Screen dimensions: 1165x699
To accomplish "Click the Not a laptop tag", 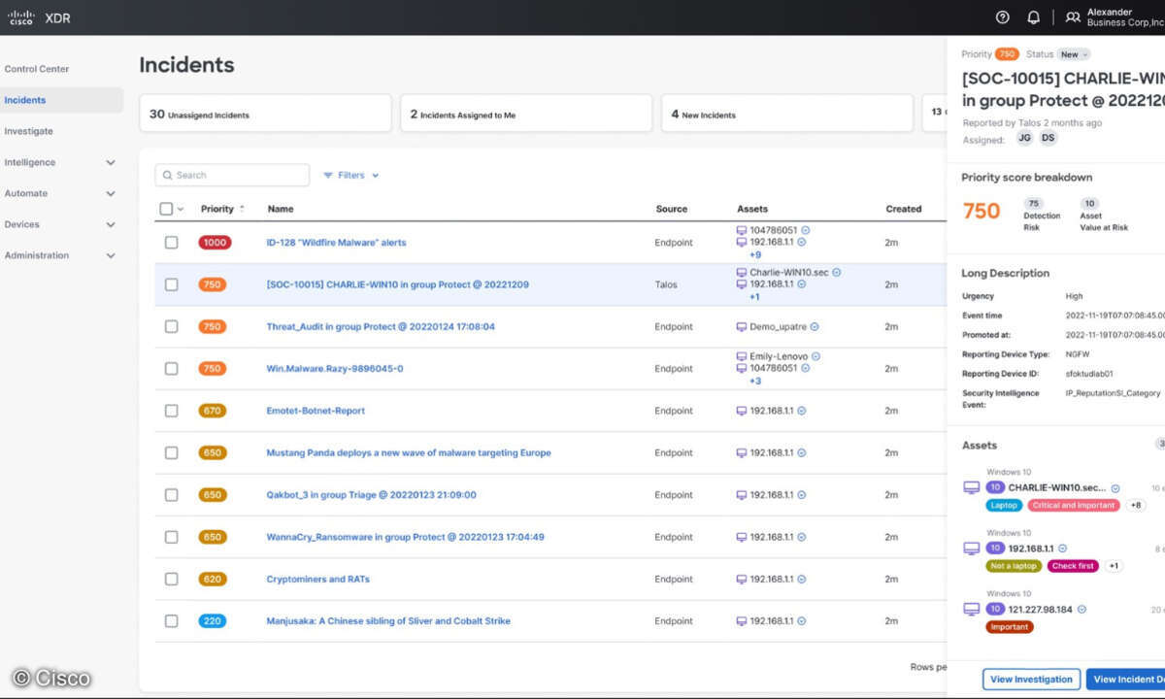I will pyautogui.click(x=1014, y=566).
